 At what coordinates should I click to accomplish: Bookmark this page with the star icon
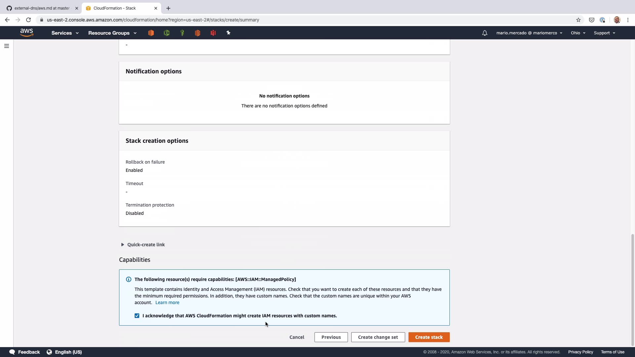[x=578, y=20]
